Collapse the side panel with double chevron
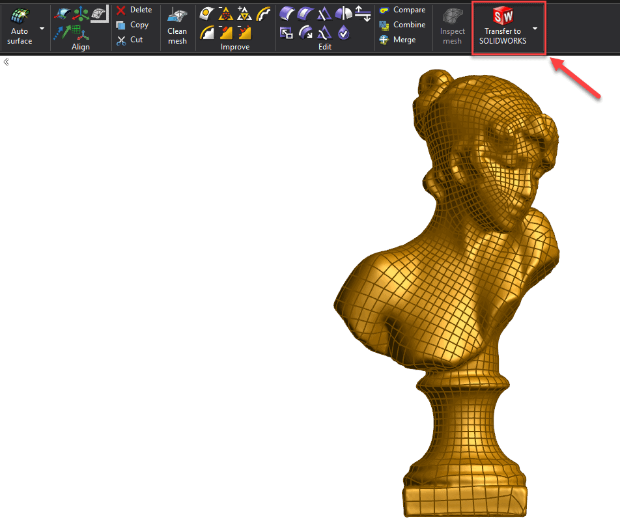Viewport: 620px width, 524px height. pos(7,62)
